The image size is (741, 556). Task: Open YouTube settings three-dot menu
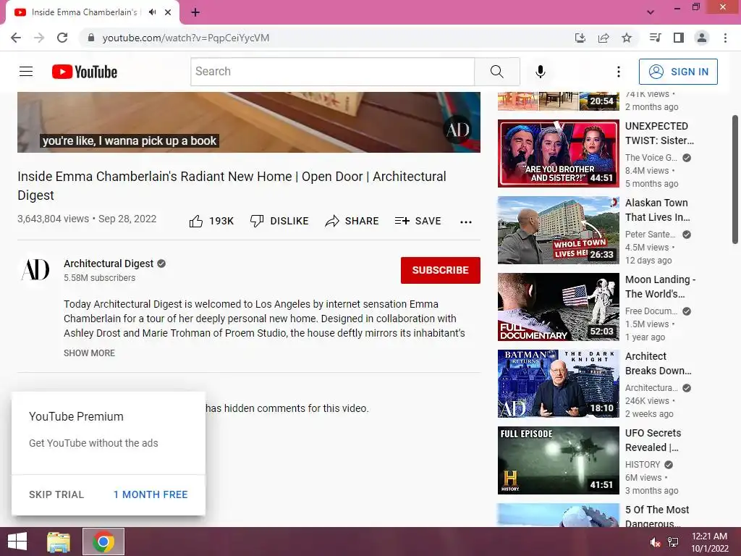pyautogui.click(x=618, y=72)
